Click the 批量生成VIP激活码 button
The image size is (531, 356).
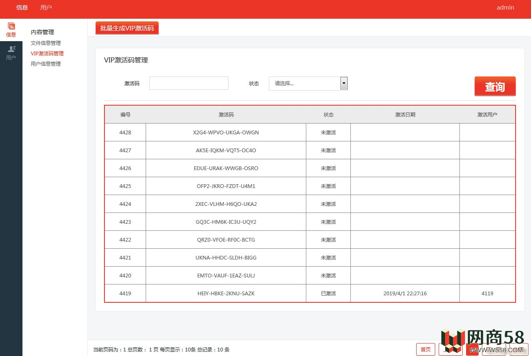click(127, 28)
